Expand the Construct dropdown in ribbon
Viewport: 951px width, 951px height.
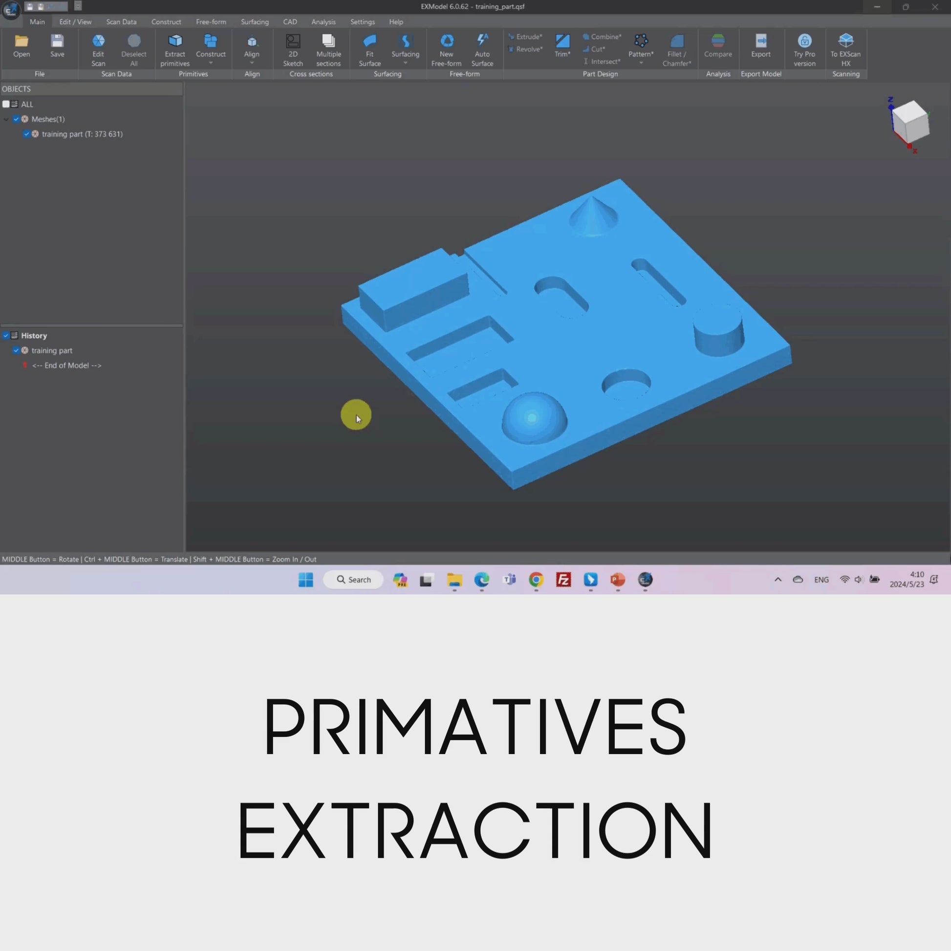[211, 63]
